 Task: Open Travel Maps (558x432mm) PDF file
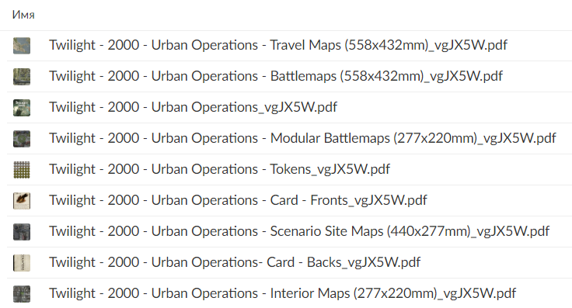click(278, 45)
